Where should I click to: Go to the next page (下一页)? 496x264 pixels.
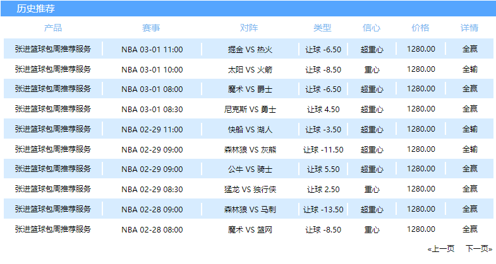click(479, 249)
